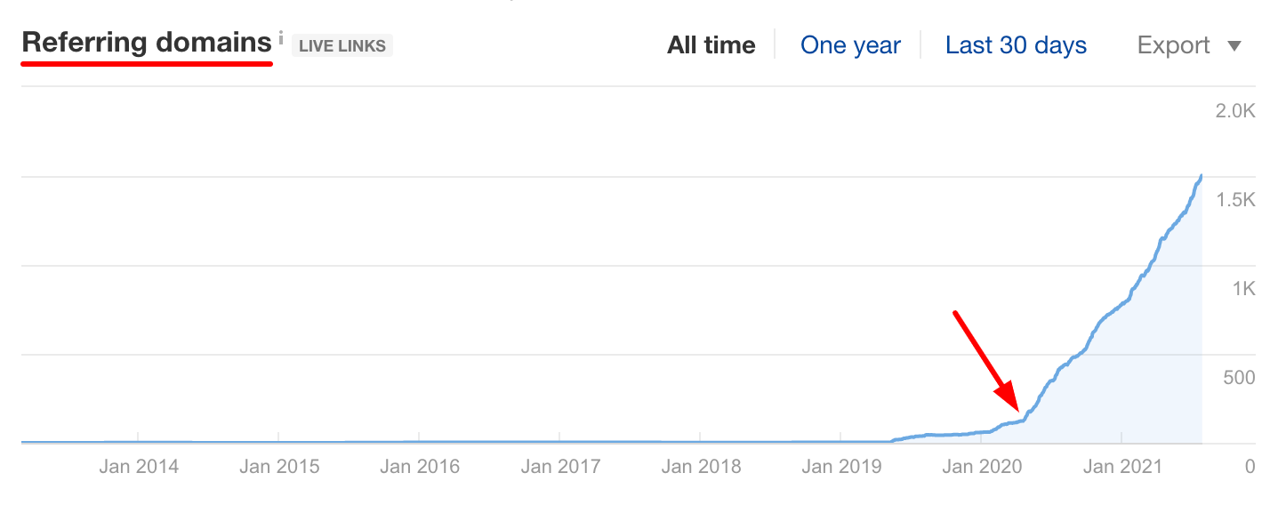Image resolution: width=1270 pixels, height=505 pixels.
Task: Switch to the All time view
Action: [711, 45]
